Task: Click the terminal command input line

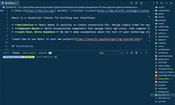Action: [46, 57]
